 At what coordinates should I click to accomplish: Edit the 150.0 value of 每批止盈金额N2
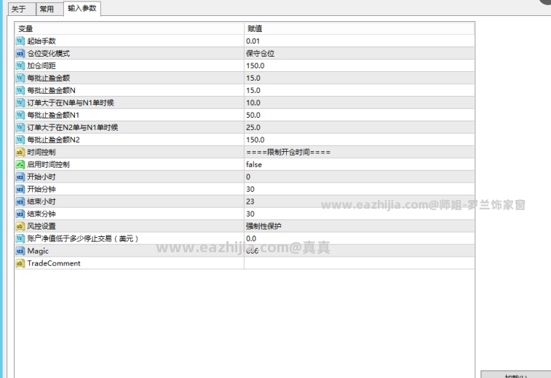tap(359, 140)
